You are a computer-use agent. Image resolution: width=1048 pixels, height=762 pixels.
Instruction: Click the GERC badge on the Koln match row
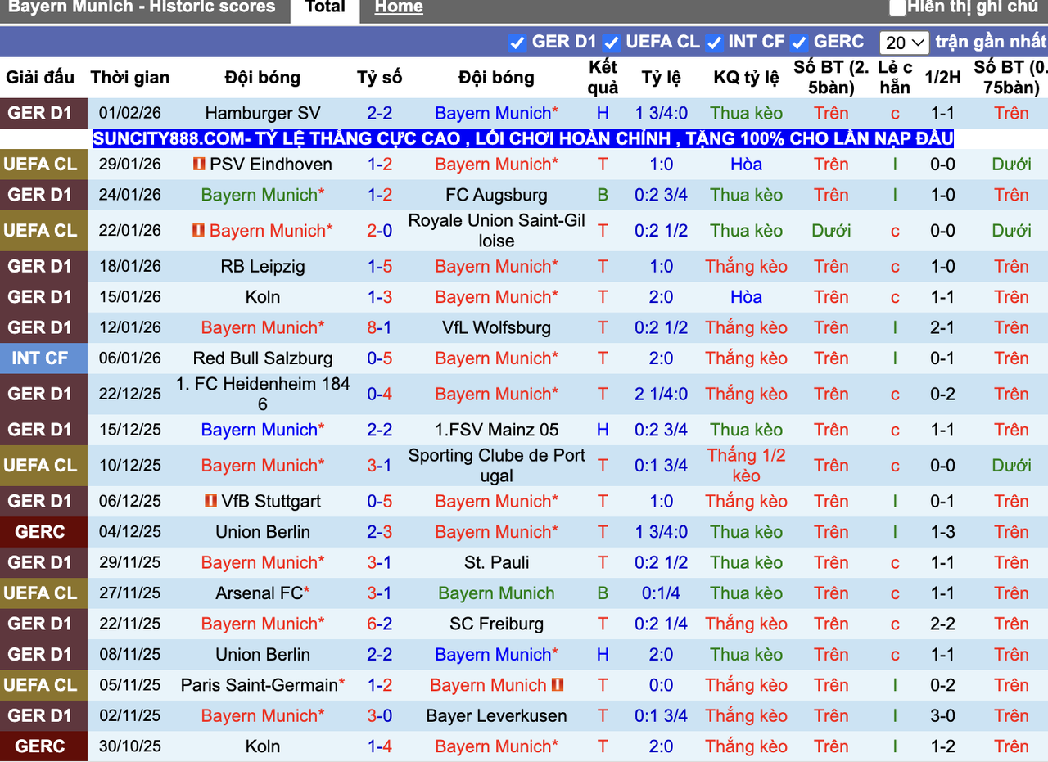[x=43, y=746]
